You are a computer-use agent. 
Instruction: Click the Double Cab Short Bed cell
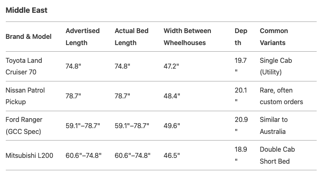click(277, 155)
